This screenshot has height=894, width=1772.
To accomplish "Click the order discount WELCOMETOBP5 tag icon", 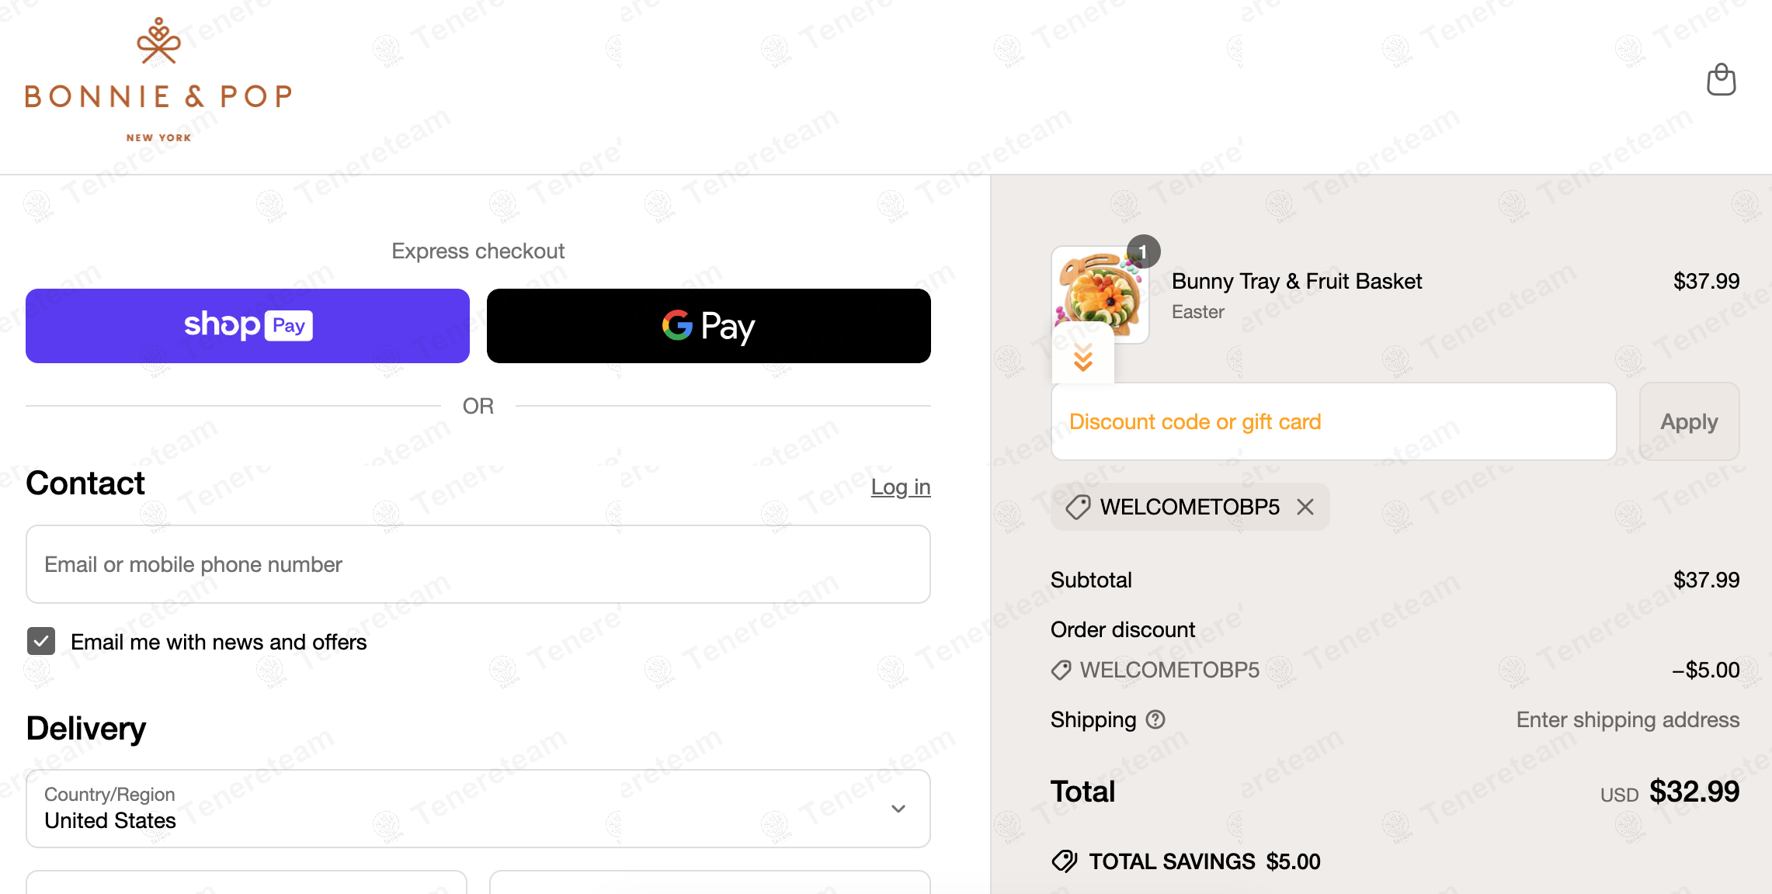I will [x=1061, y=670].
